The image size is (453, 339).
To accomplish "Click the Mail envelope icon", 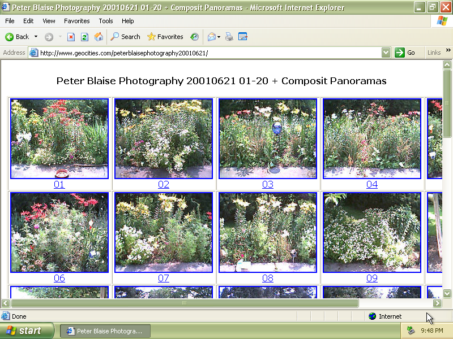I will 211,37.
